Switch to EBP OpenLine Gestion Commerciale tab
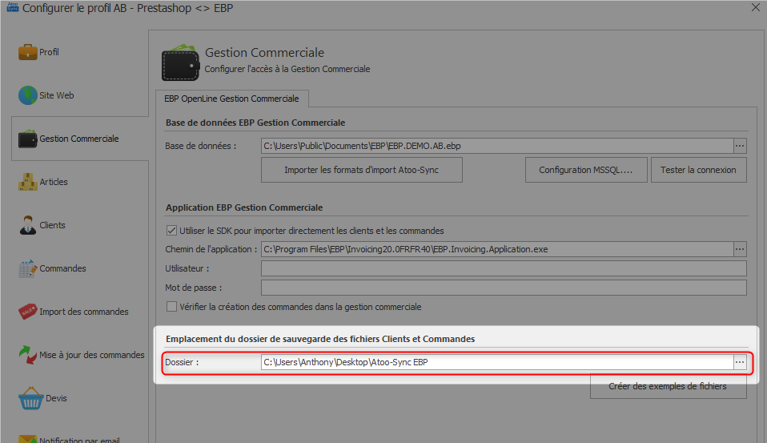 [232, 99]
